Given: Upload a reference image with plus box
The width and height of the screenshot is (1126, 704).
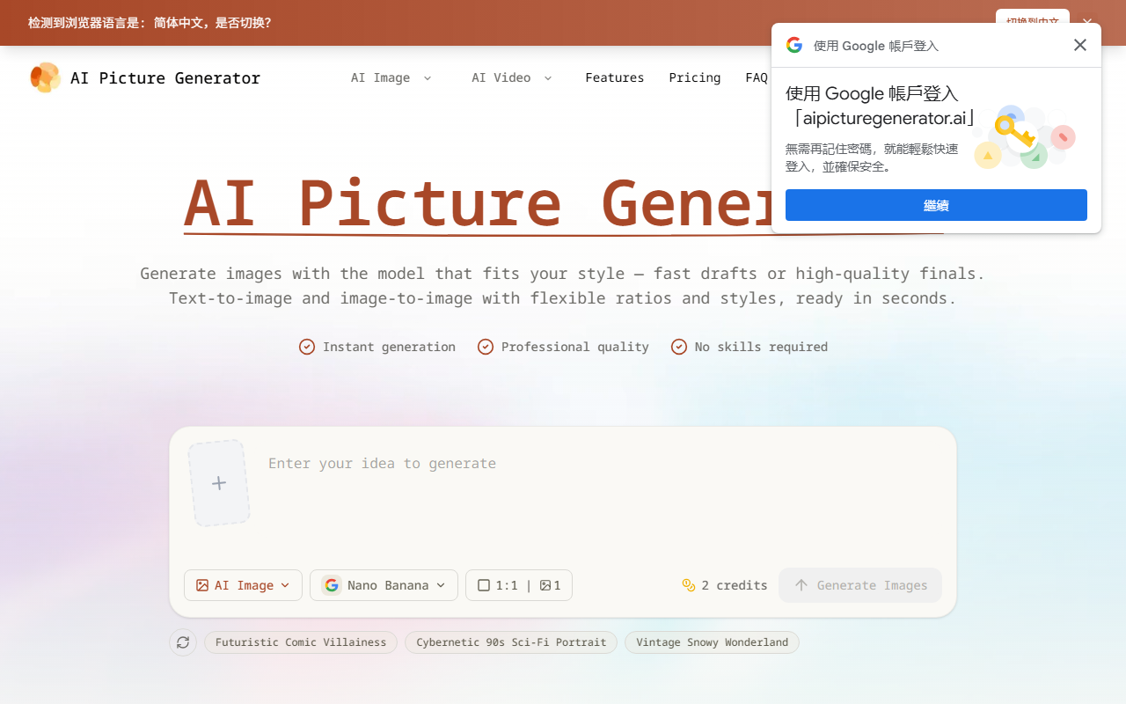Looking at the screenshot, I should pos(219,483).
